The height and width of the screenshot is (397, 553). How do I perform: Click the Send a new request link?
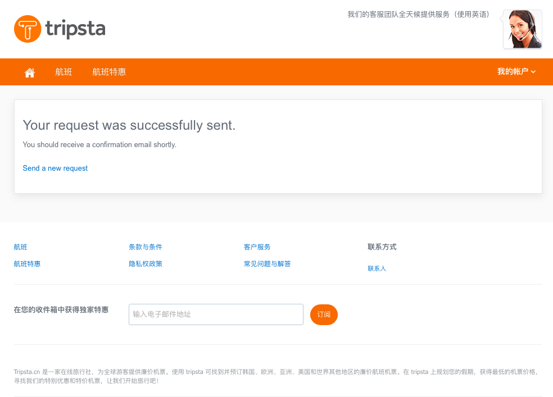pyautogui.click(x=55, y=168)
